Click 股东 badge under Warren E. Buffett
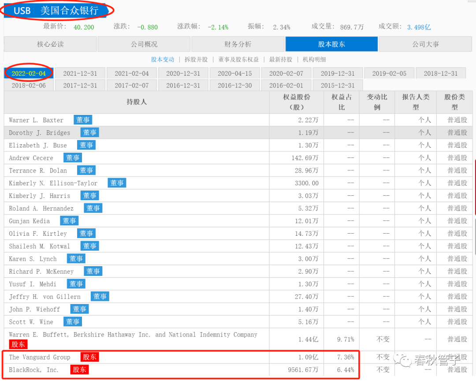 click(x=18, y=344)
